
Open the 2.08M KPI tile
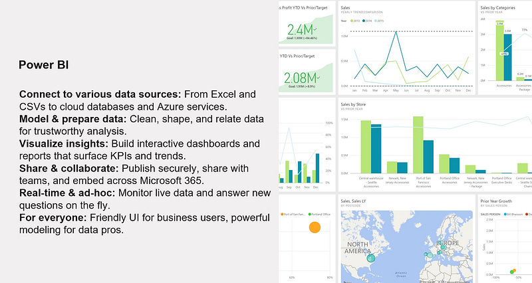(x=307, y=71)
